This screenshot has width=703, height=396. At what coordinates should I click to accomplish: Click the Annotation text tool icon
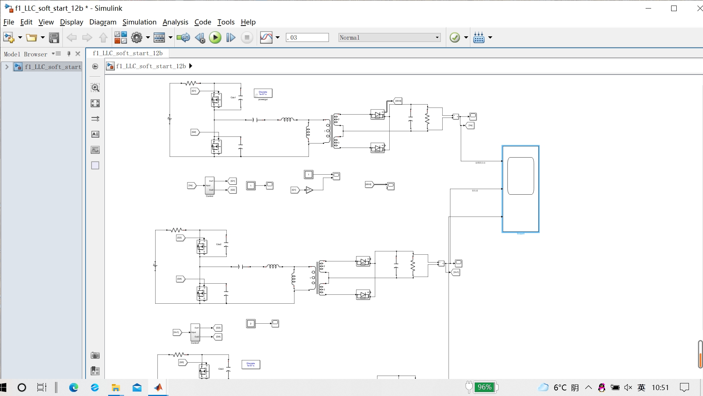pos(95,134)
